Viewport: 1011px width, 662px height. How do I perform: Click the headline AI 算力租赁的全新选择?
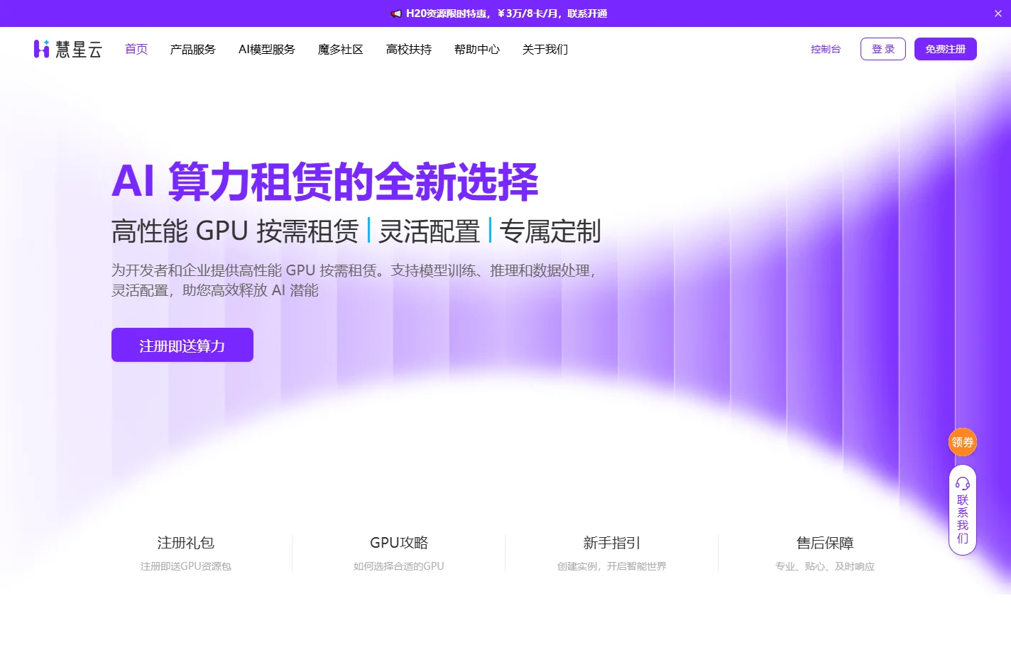pos(325,182)
